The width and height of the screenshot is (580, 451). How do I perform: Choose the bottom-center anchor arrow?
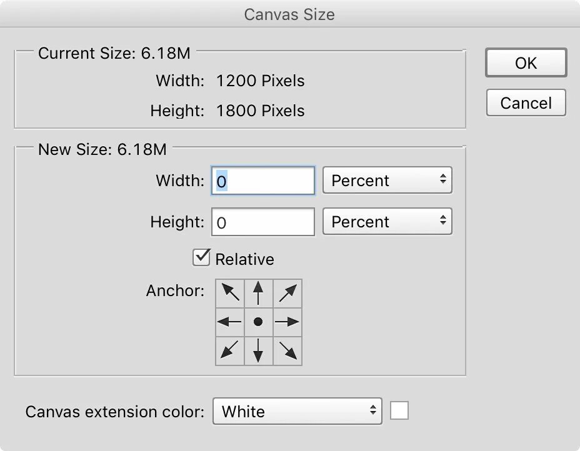(258, 351)
